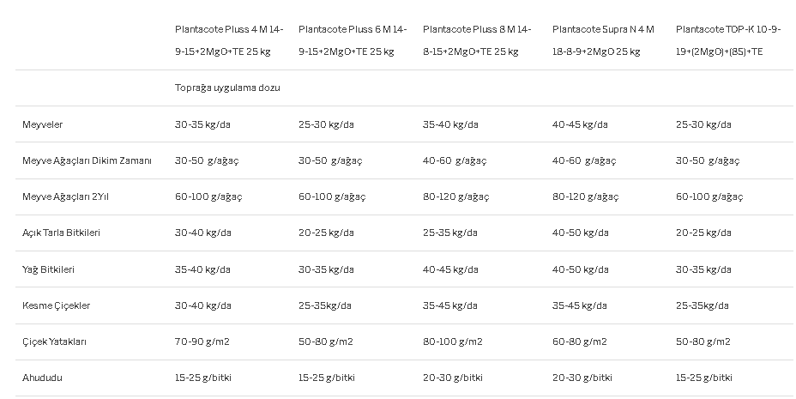The height and width of the screenshot is (399, 796).
Task: Select the Plantacote Supra N 4 M header
Action: pyautogui.click(x=603, y=40)
